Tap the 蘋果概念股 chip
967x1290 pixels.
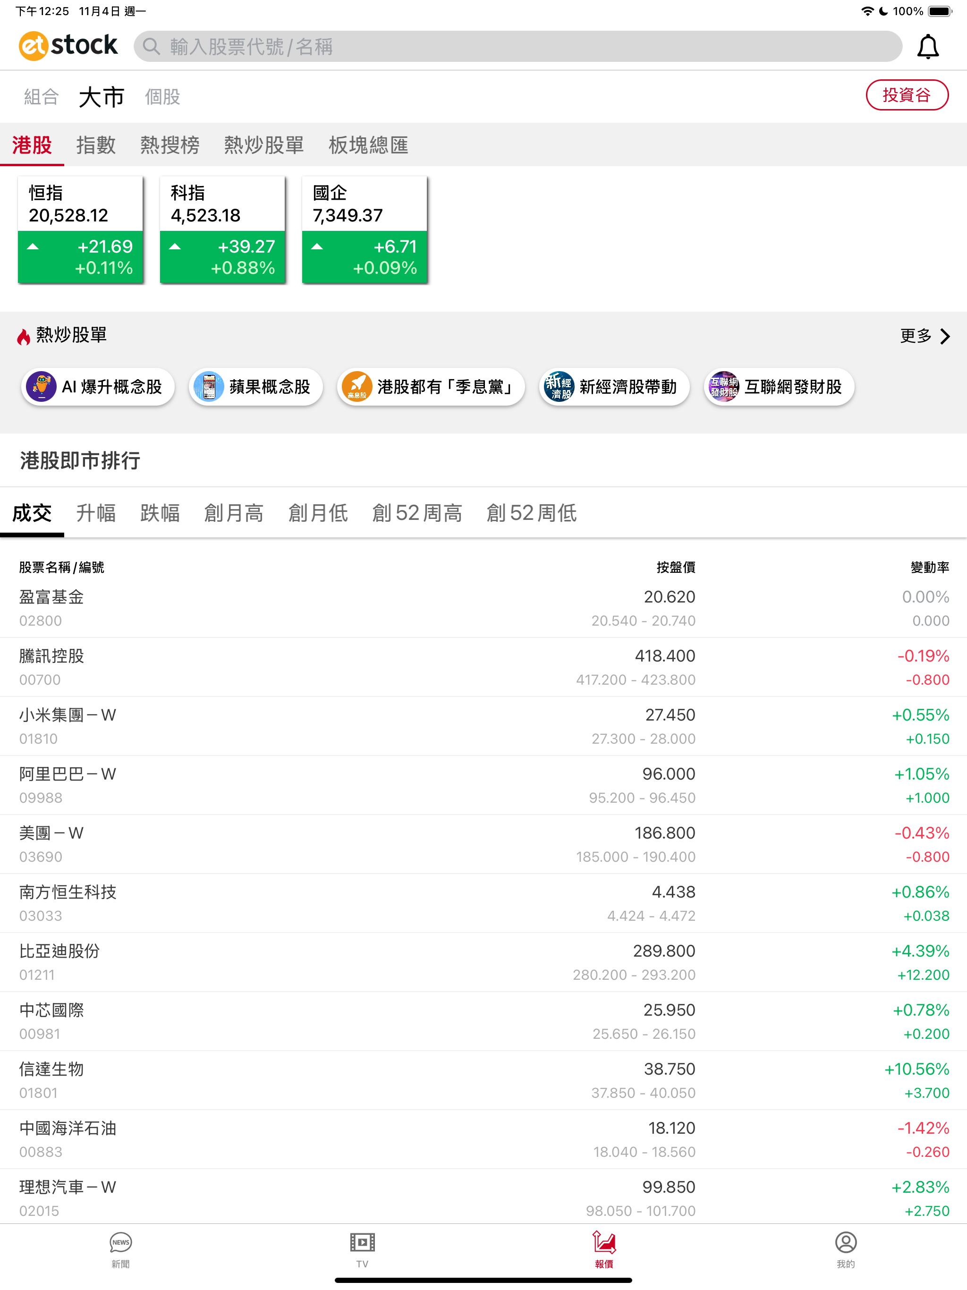255,386
